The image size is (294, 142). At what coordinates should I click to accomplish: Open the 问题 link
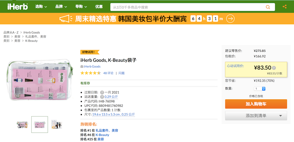(122, 73)
